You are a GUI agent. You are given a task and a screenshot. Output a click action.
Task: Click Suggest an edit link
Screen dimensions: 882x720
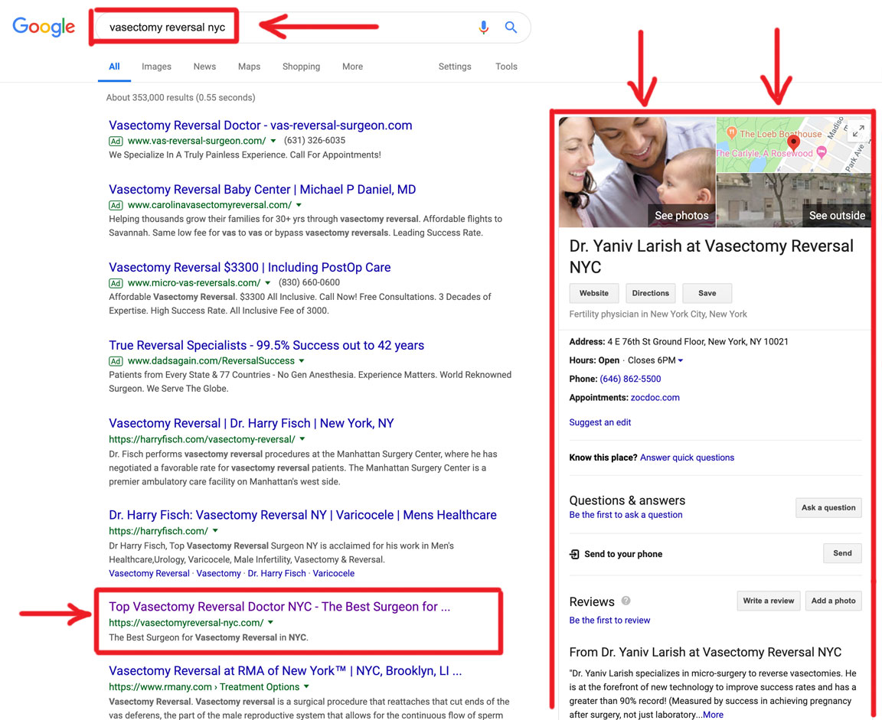(x=600, y=422)
